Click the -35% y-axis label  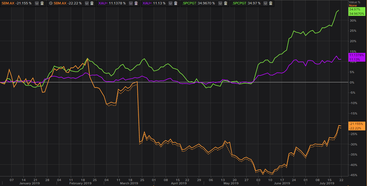[353, 154]
